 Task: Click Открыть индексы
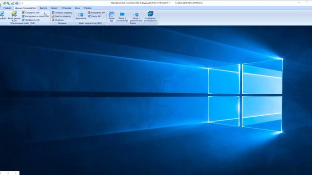click(62, 13)
